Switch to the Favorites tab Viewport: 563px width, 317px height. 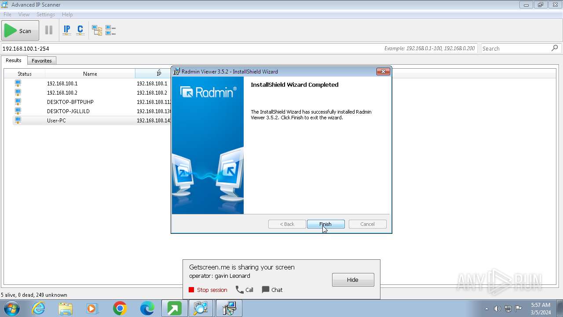tap(42, 61)
